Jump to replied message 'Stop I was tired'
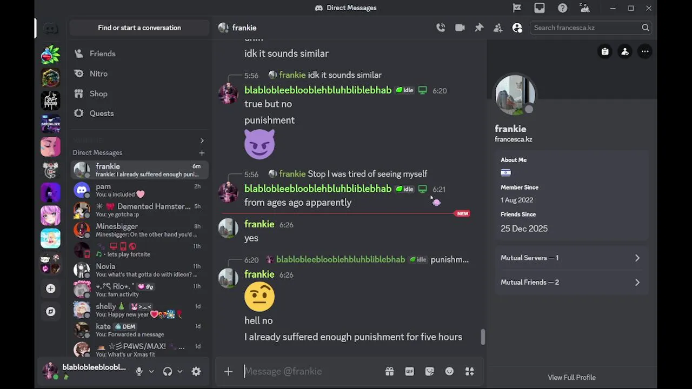This screenshot has height=389, width=692. [368, 174]
